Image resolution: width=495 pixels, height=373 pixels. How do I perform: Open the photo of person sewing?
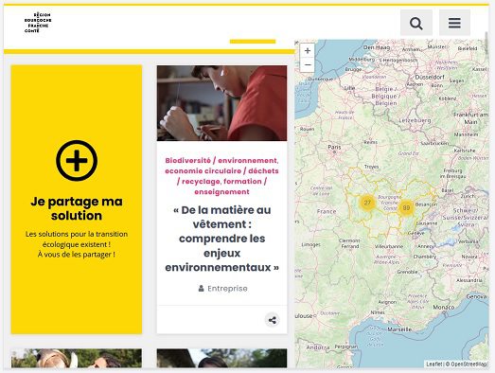(x=221, y=103)
